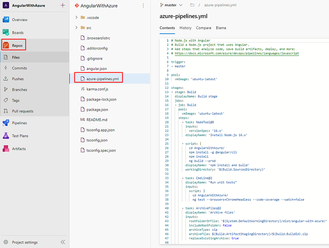Image resolution: width=329 pixels, height=248 pixels.
Task: Open the master branch dropdown
Action: pyautogui.click(x=171, y=5)
